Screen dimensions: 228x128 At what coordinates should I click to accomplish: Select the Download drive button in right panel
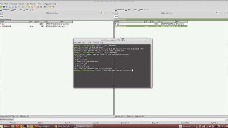[120, 10]
